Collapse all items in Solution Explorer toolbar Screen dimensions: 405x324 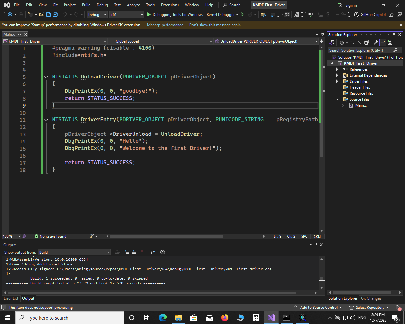click(x=359, y=42)
